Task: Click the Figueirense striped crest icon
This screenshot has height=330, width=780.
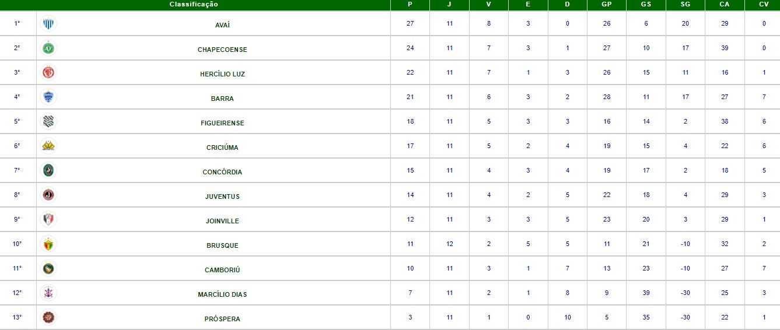Action: (x=49, y=122)
